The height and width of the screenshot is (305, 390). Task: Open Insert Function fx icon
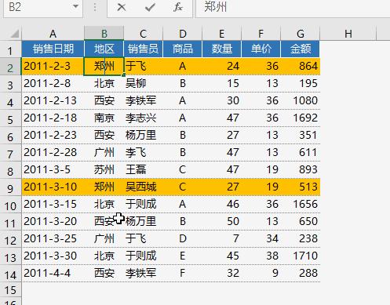pyautogui.click(x=178, y=7)
